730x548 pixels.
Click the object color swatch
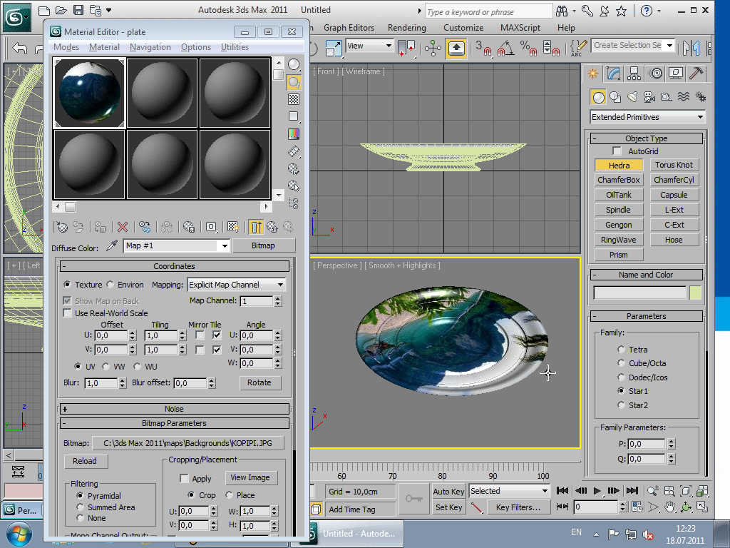695,293
